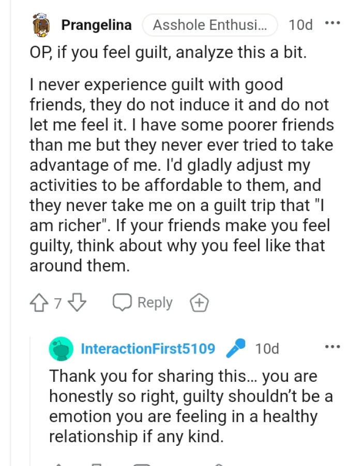The width and height of the screenshot is (362, 466).
Task: Open Prangelina's username link
Action: click(96, 24)
